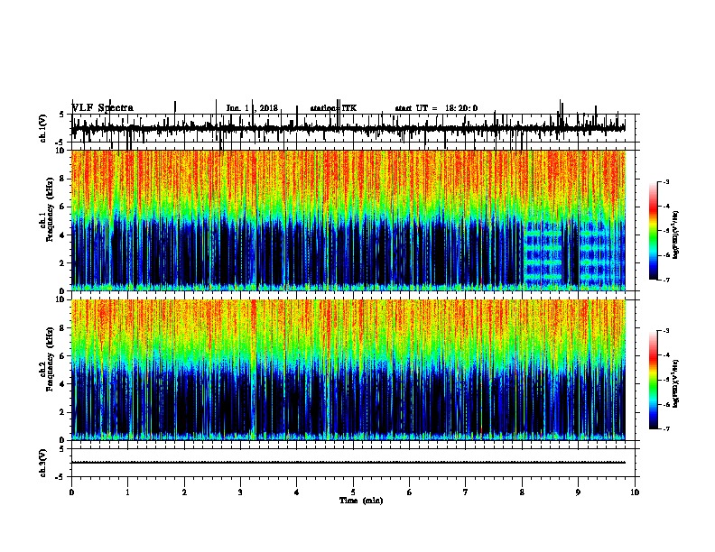
Task: Click the 3 tick on the time axis
Action: coord(240,492)
